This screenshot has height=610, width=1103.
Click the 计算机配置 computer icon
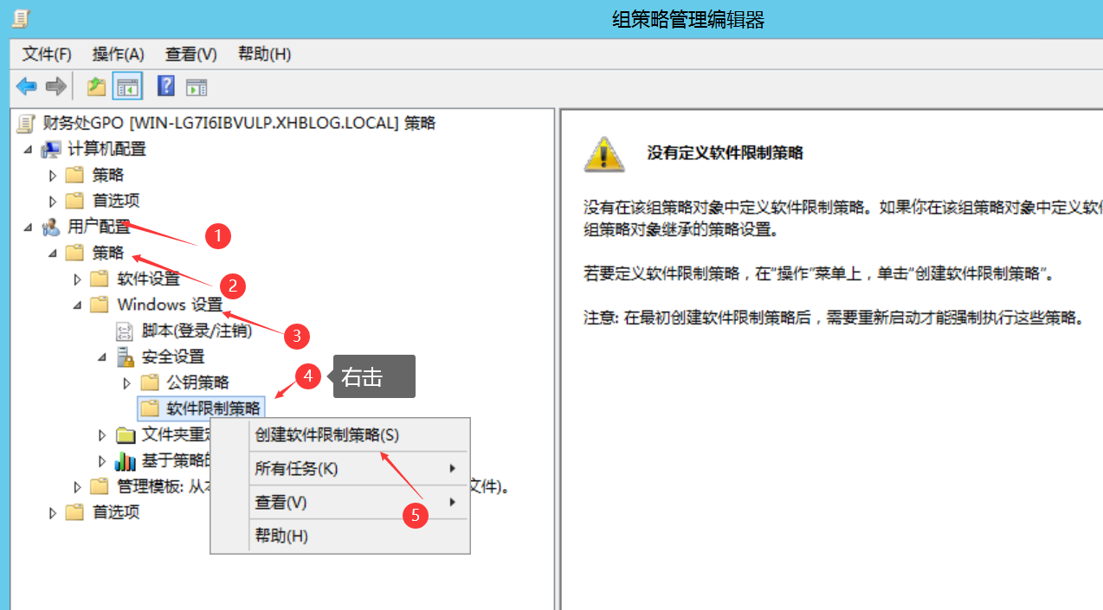tap(52, 149)
